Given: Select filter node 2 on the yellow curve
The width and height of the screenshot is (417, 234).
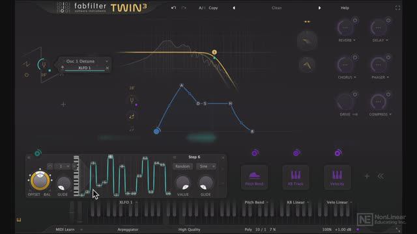Looking at the screenshot, I should [x=214, y=52].
